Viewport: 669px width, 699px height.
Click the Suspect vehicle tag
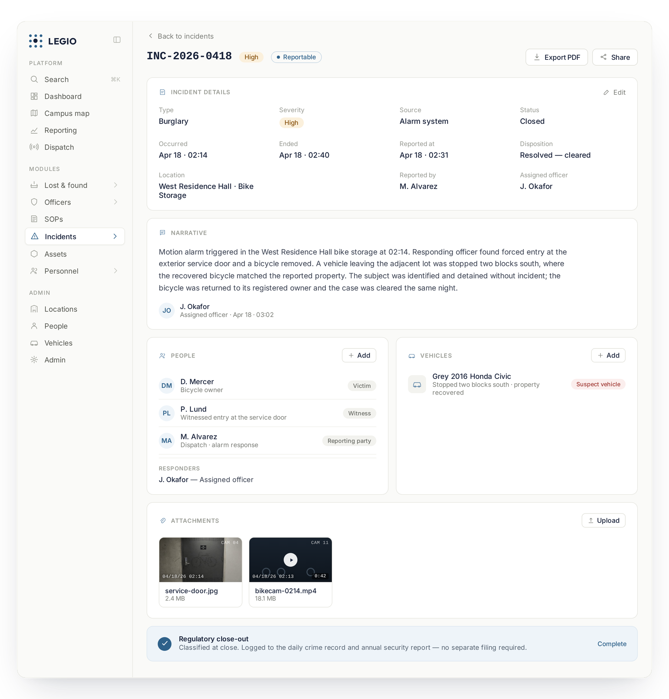pos(598,384)
